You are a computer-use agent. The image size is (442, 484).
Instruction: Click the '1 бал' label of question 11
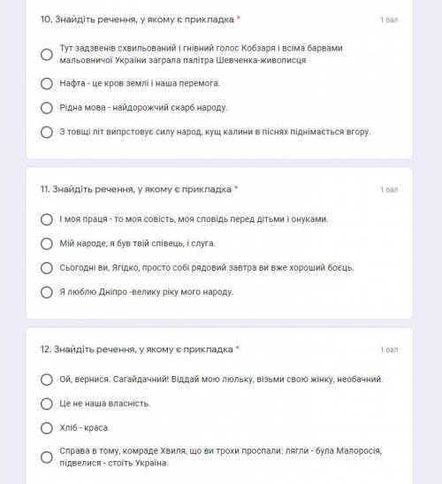pos(389,189)
